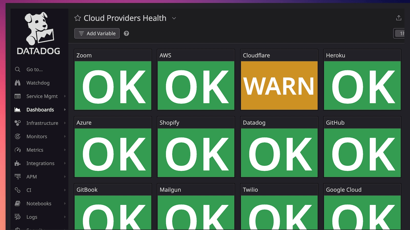The image size is (410, 230).
Task: Open CI in the sidebar
Action: coord(29,190)
